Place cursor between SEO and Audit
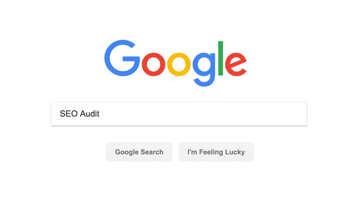Image resolution: width=352 pixels, height=211 pixels. tap(79, 114)
